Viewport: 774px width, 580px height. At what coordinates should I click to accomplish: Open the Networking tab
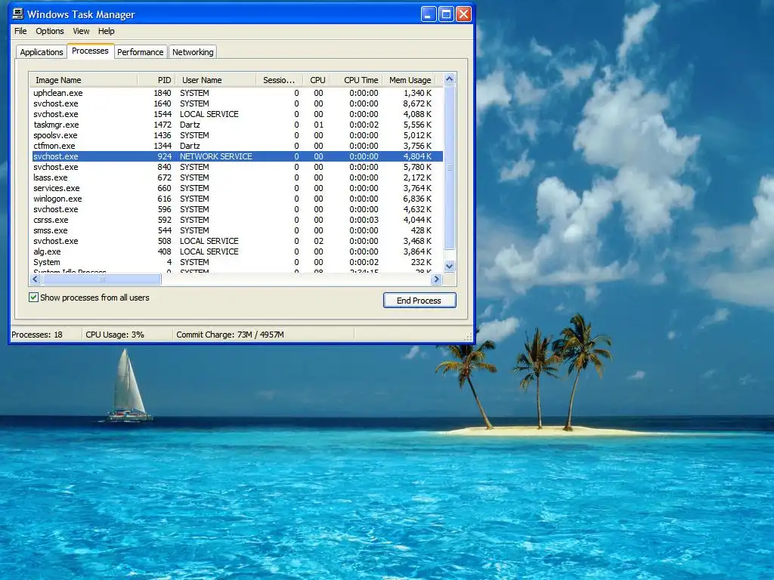pyautogui.click(x=193, y=52)
